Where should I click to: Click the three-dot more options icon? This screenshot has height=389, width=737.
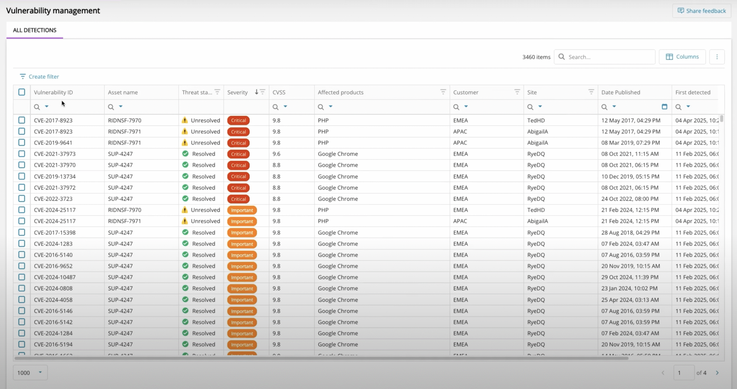coord(717,57)
